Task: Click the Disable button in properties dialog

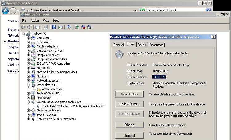Action: (x=129, y=125)
